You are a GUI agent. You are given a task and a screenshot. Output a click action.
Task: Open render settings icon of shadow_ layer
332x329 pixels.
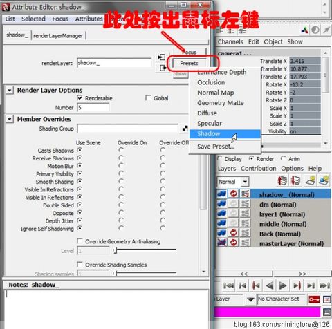pyautogui.click(x=245, y=194)
